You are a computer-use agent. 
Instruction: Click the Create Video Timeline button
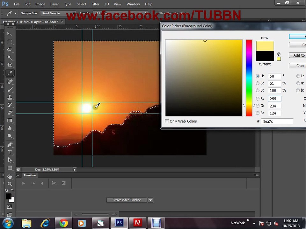(x=127, y=200)
